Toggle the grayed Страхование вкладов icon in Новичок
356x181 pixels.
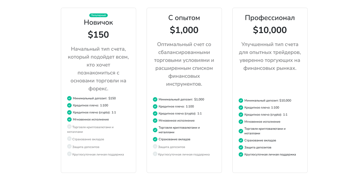(69, 139)
